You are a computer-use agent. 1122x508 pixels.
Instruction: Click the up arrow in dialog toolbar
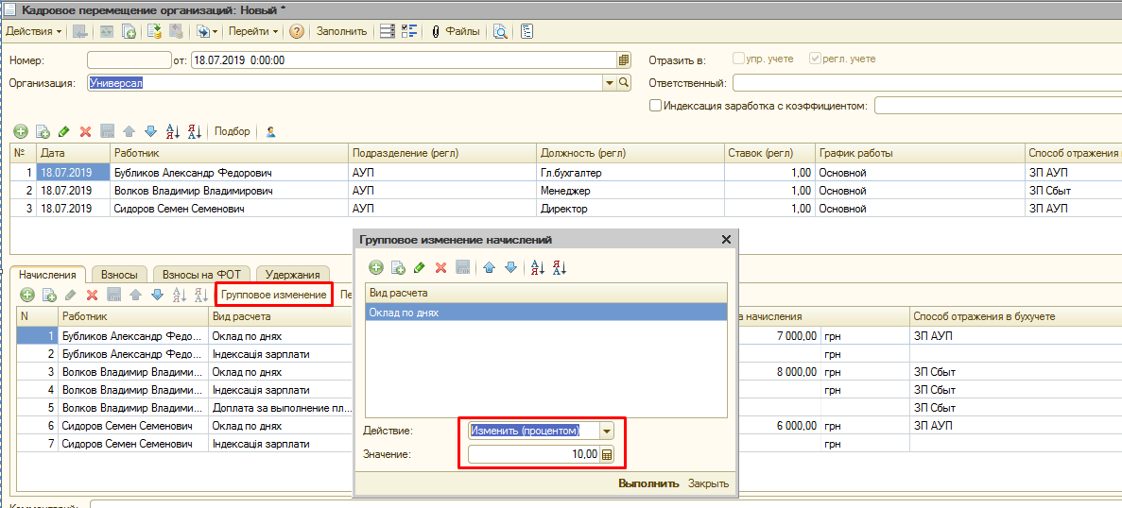[489, 267]
